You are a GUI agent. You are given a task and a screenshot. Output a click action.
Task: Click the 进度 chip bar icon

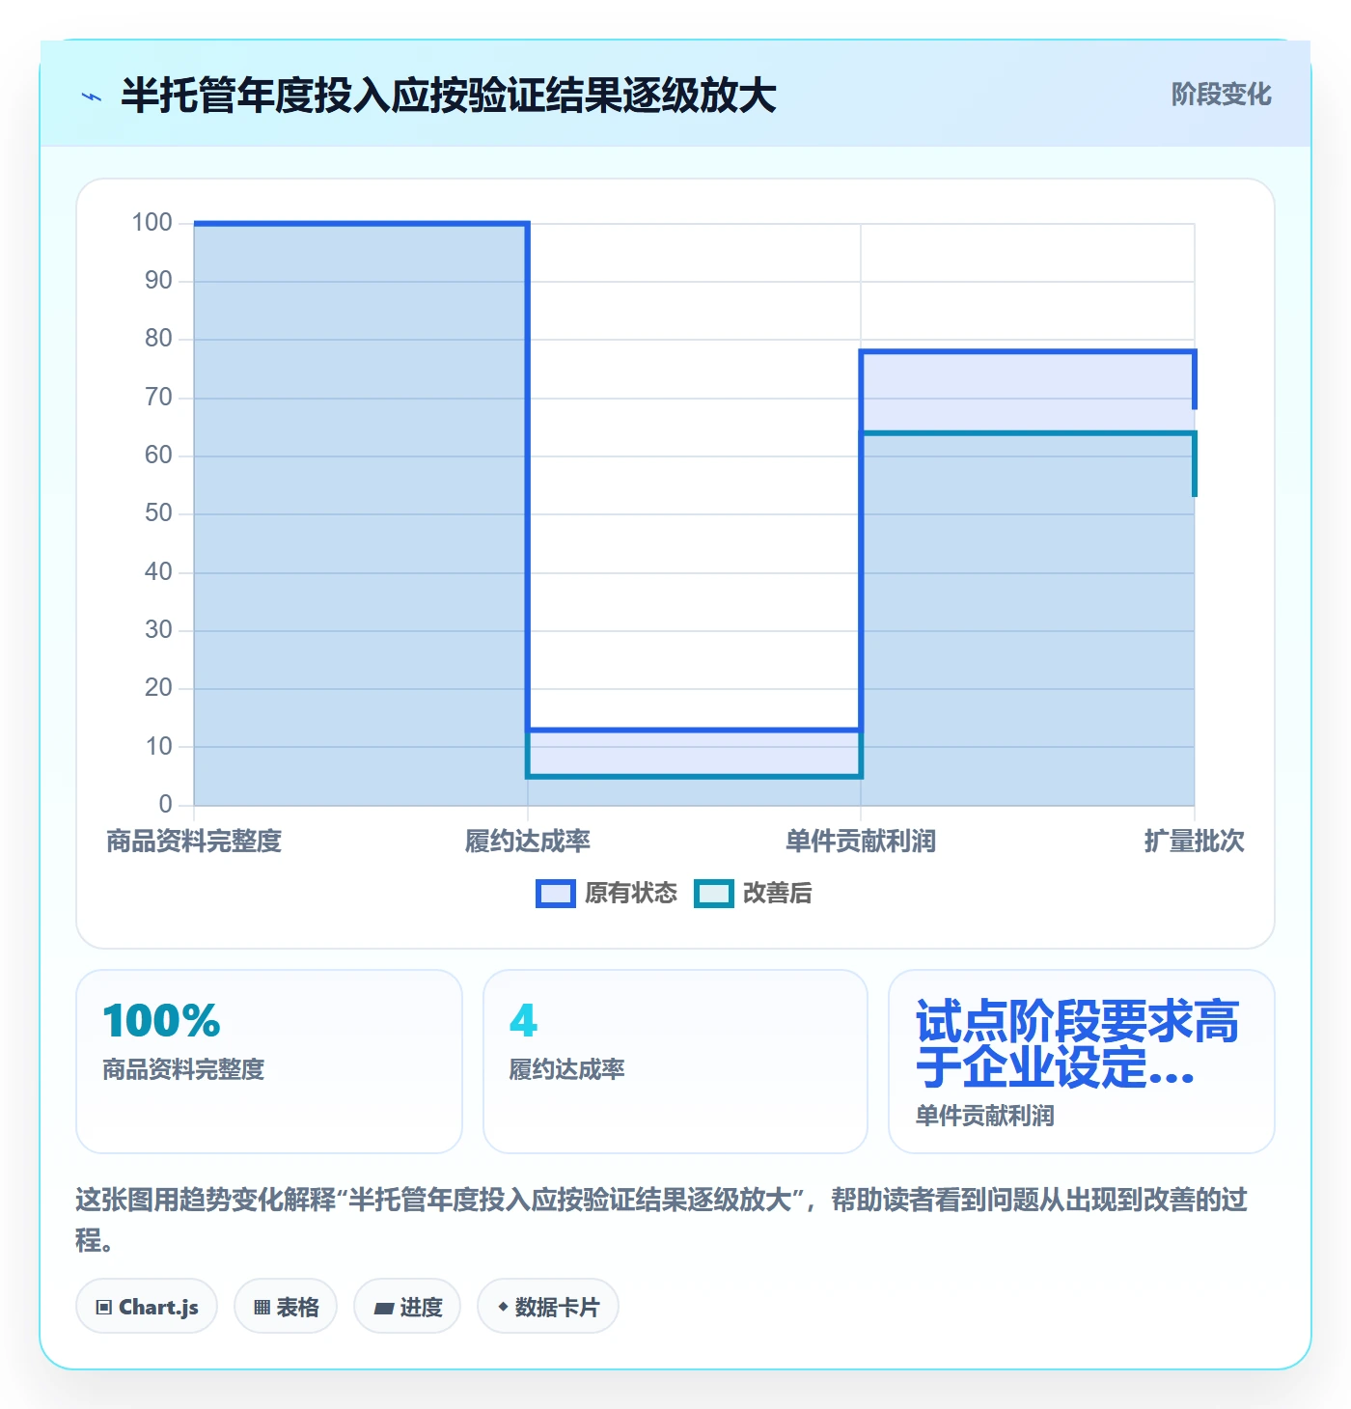pyautogui.click(x=384, y=1309)
